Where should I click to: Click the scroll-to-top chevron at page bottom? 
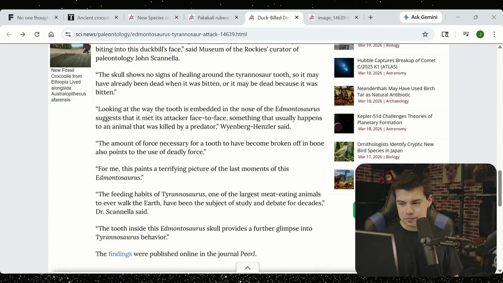pyautogui.click(x=248, y=268)
